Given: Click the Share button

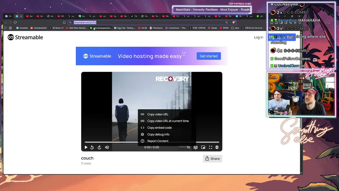Looking at the screenshot, I should click(x=212, y=159).
